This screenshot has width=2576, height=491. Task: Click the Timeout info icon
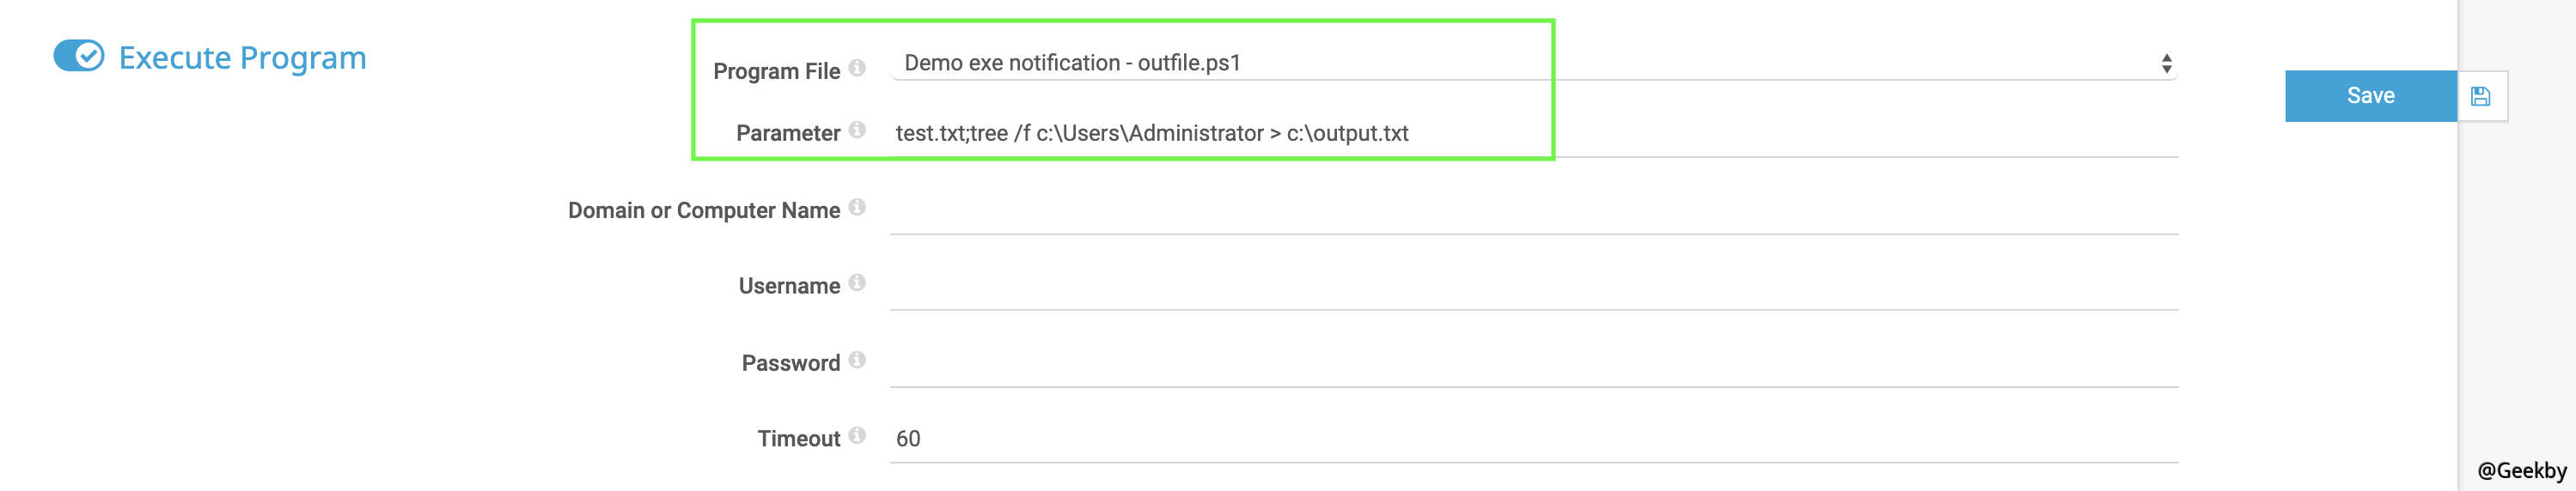click(x=857, y=435)
